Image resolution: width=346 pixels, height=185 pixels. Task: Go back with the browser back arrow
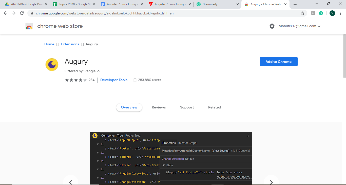coord(6,13)
